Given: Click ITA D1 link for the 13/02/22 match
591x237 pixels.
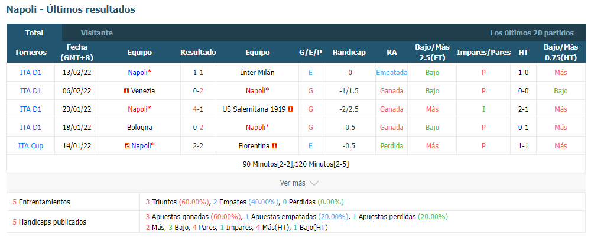Looking at the screenshot, I should (31, 73).
